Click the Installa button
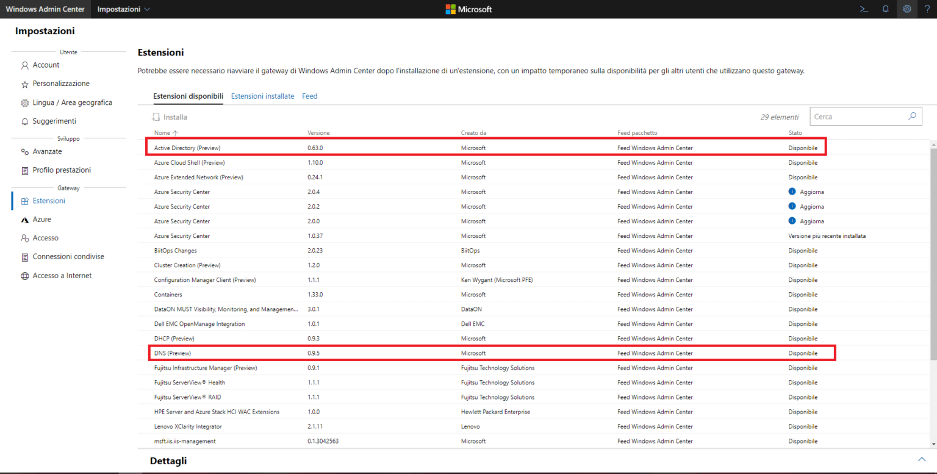 coord(170,117)
